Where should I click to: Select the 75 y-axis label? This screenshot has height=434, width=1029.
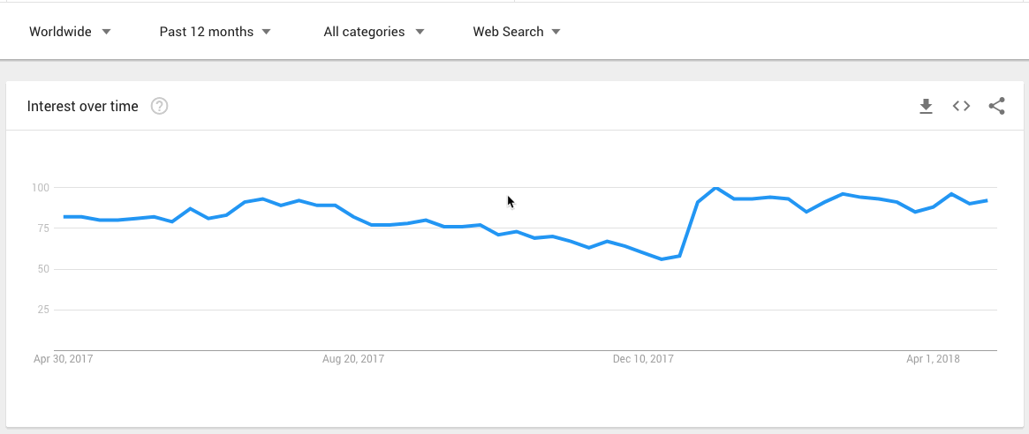[43, 228]
